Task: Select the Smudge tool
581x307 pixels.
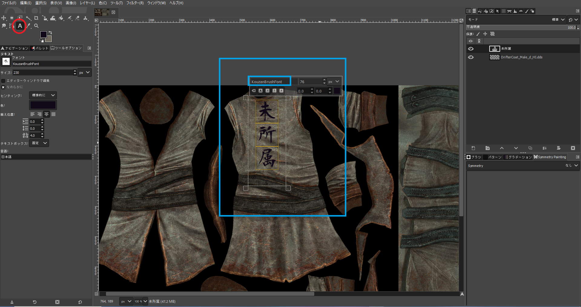Action: (4, 26)
